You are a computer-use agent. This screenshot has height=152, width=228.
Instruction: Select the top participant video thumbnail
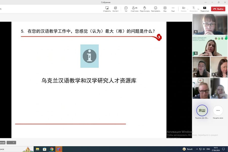point(206,24)
